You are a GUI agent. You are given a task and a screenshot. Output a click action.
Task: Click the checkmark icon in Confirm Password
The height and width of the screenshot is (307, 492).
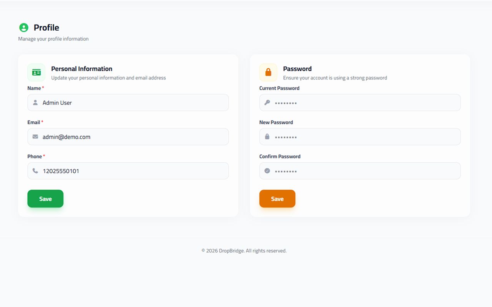coord(267,171)
